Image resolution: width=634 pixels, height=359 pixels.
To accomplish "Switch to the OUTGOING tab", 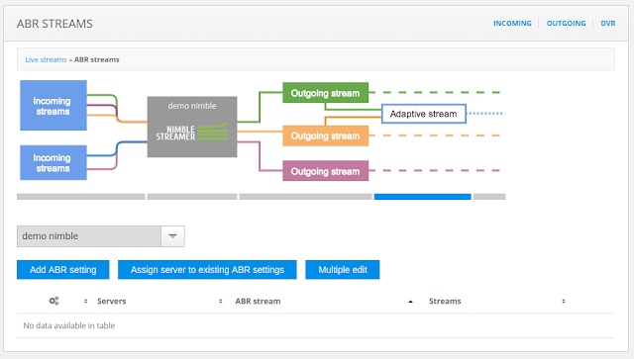I will point(566,24).
